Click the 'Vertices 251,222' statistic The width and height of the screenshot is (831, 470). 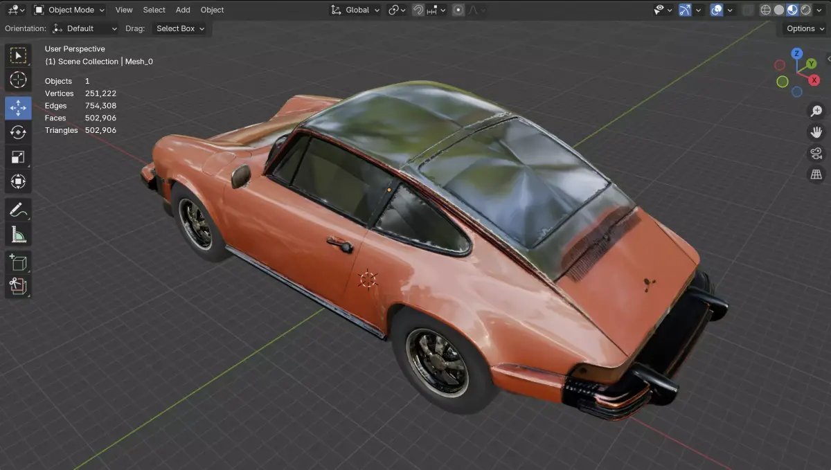click(80, 93)
